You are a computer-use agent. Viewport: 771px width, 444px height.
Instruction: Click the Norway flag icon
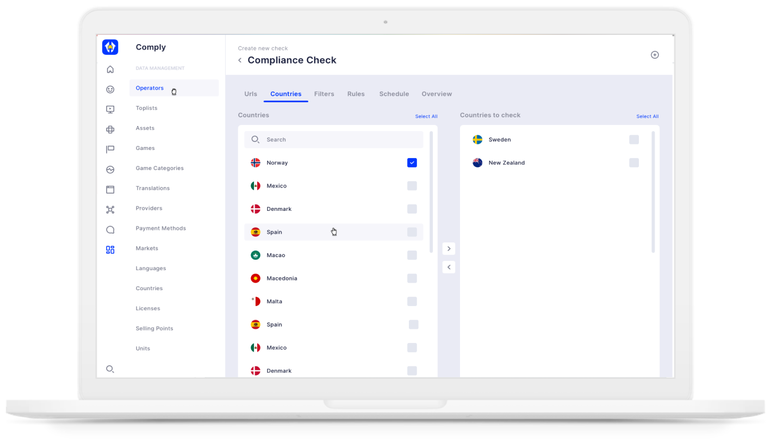pyautogui.click(x=256, y=162)
